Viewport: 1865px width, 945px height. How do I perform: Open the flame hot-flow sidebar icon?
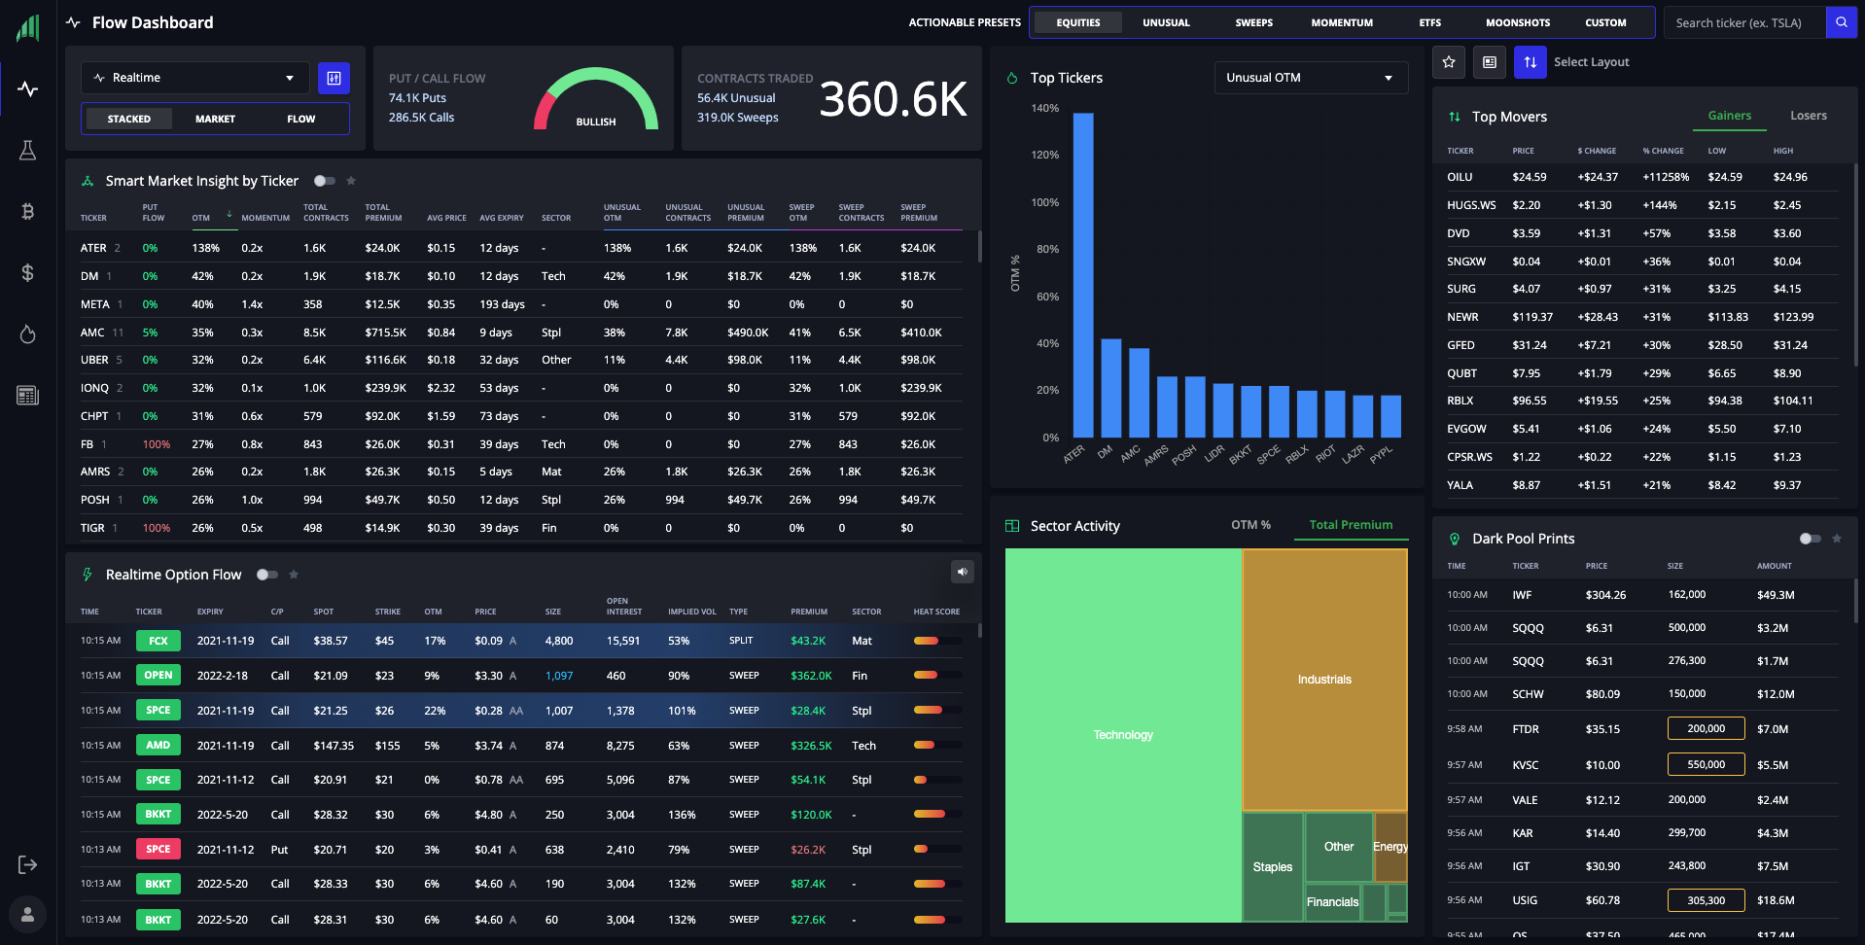[x=27, y=334]
